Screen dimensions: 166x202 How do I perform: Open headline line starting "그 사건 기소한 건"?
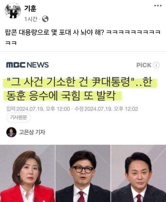coord(80,82)
